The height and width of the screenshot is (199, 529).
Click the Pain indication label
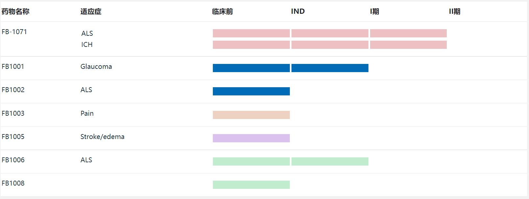pyautogui.click(x=87, y=113)
